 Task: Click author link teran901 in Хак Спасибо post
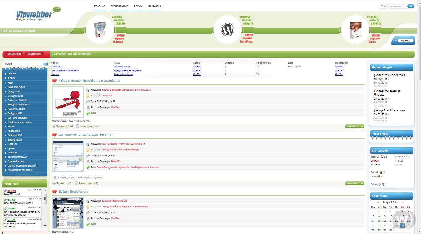point(115,161)
